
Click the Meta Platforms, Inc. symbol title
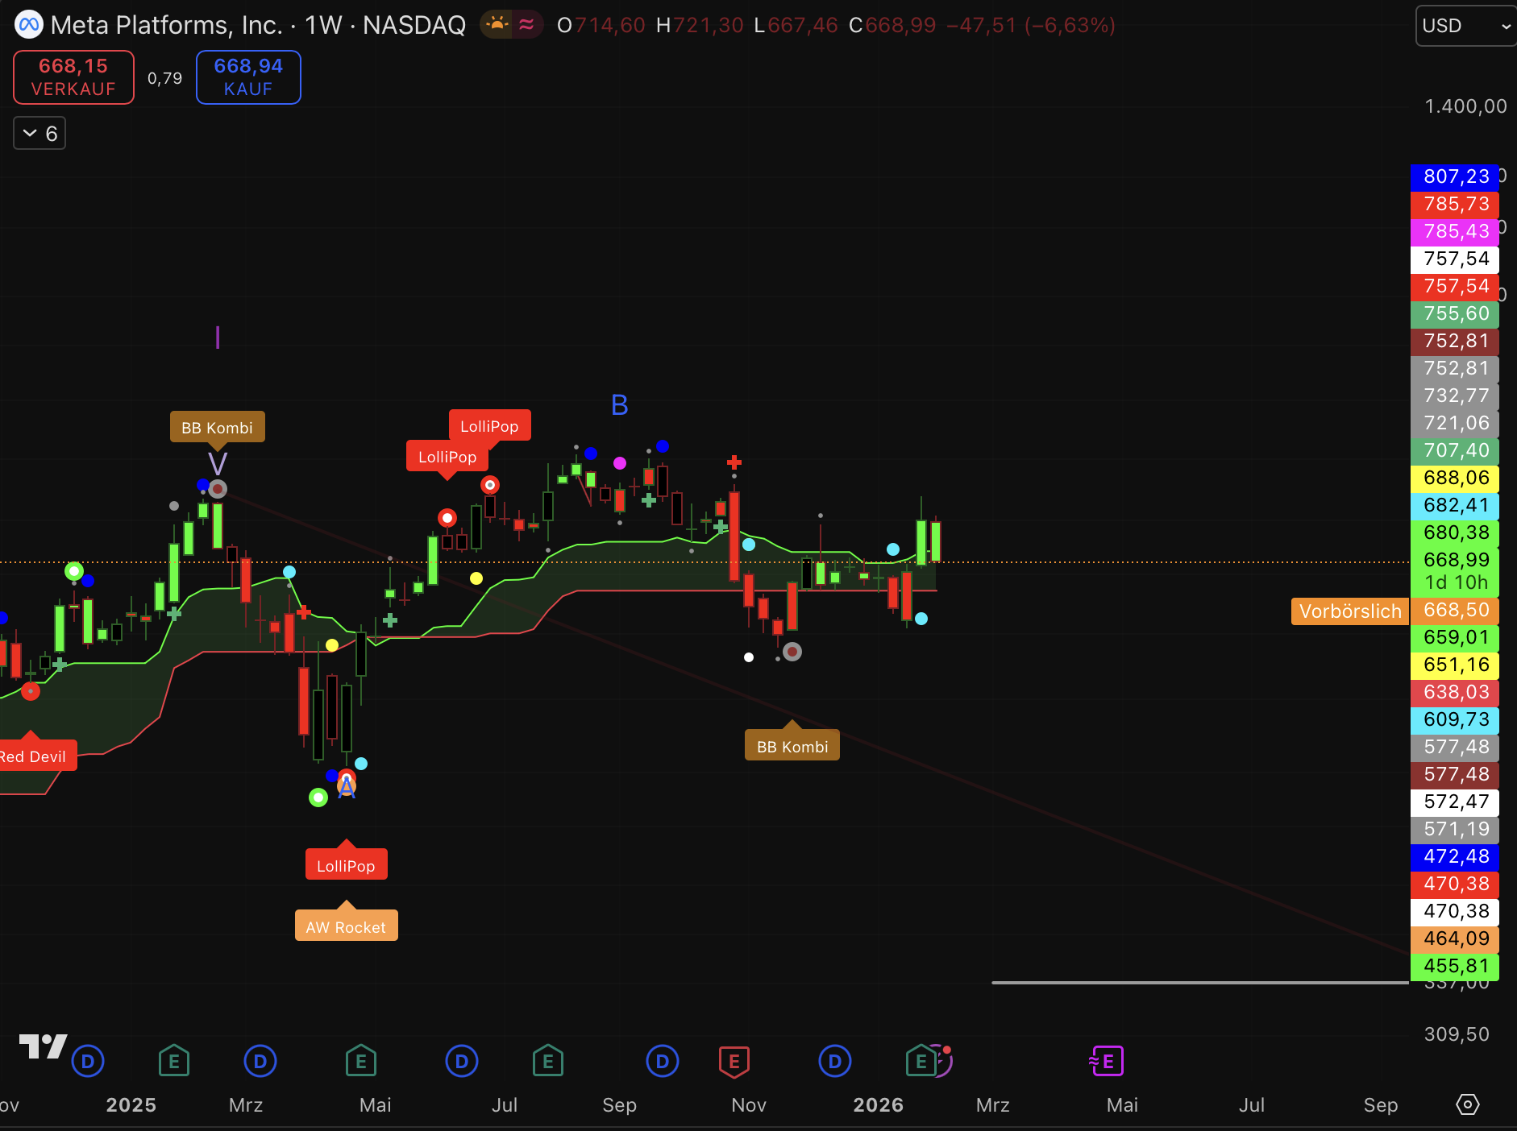pos(166,25)
